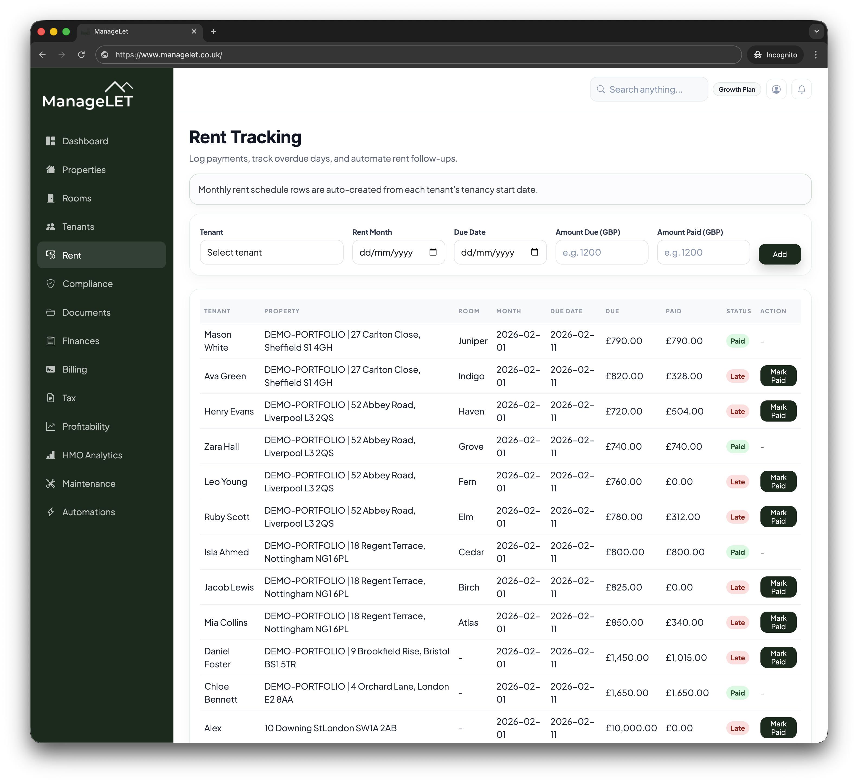Click the Amount Due input field
This screenshot has width=858, height=783.
point(601,252)
